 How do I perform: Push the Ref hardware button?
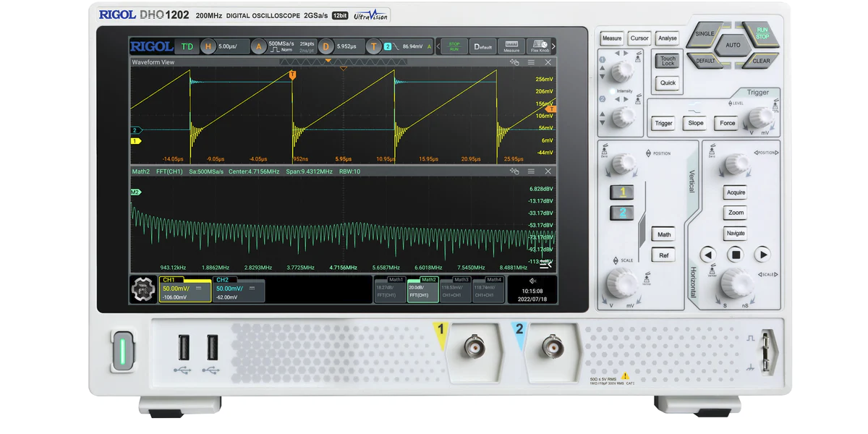(664, 255)
